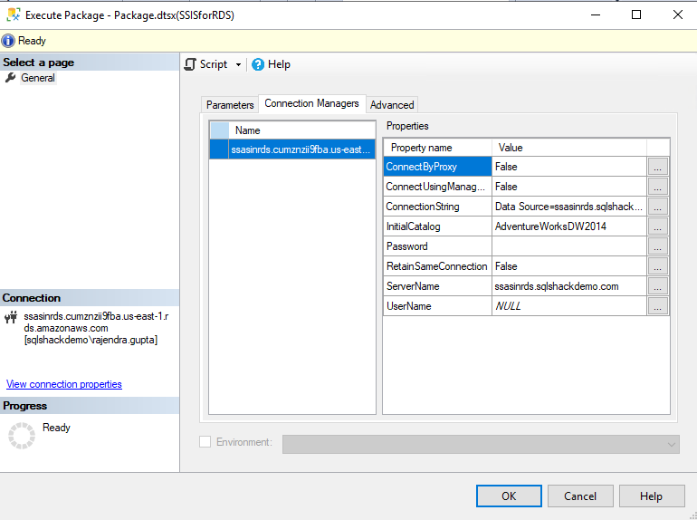Click ellipsis button for UserName row

(658, 306)
